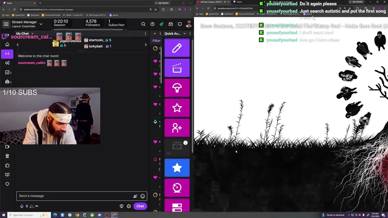Image resolution: width=388 pixels, height=218 pixels.
Task: Open the Stream Manager sidebar icon
Action: point(7,54)
